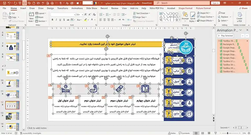Viewport: 251px width, 135px height.
Task: Open the Shape Fill dropdown
Action: click(204, 13)
